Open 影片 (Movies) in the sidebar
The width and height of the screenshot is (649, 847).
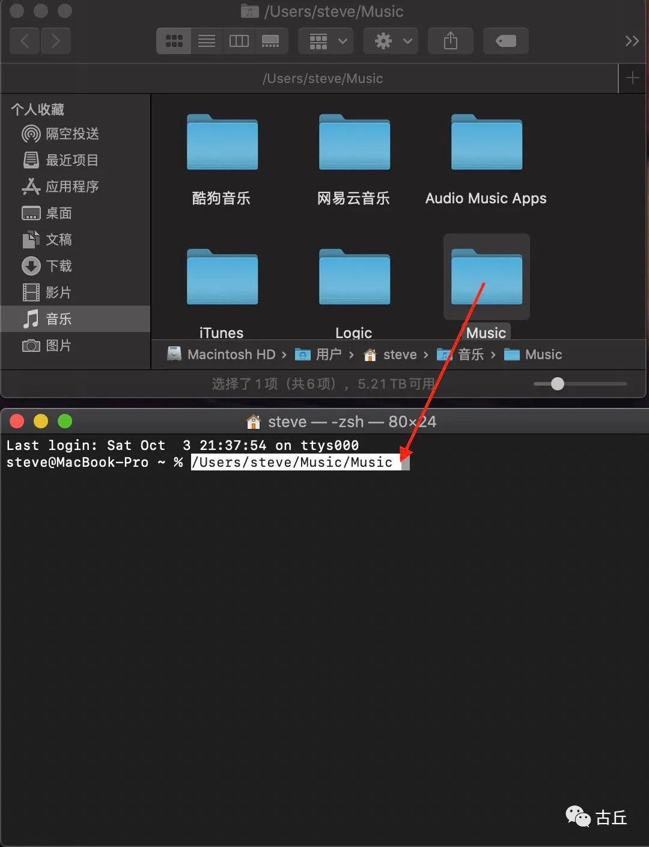tap(59, 292)
